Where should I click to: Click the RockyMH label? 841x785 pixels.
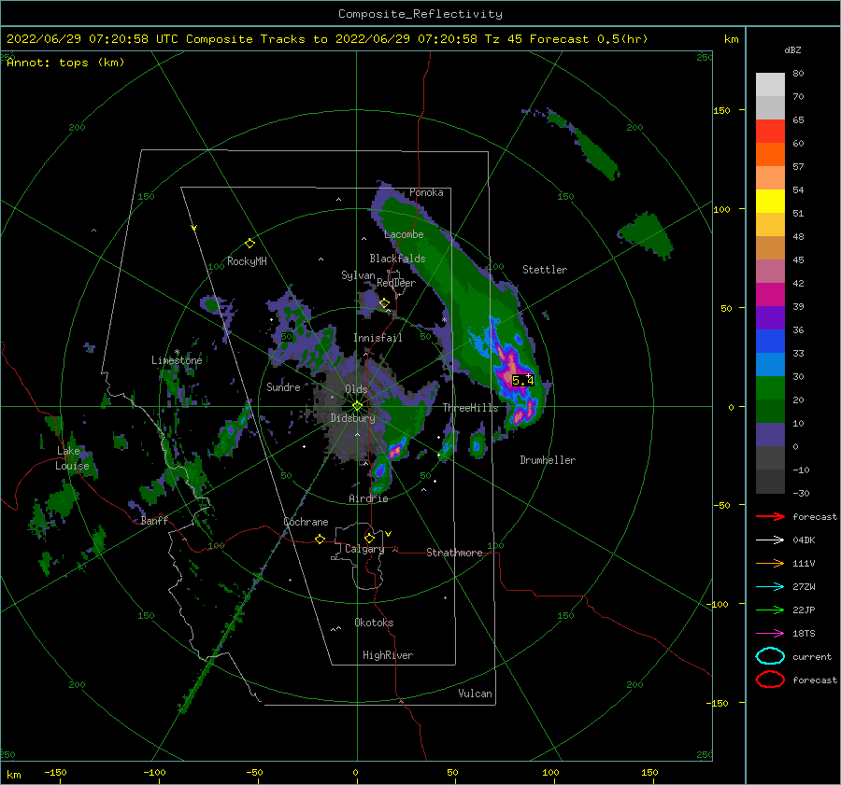pyautogui.click(x=247, y=261)
